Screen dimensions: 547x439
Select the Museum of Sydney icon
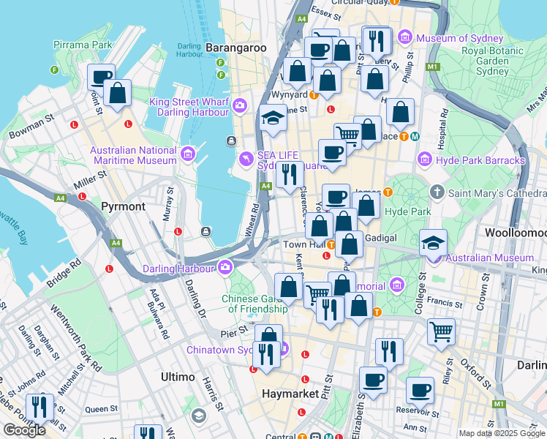405,37
